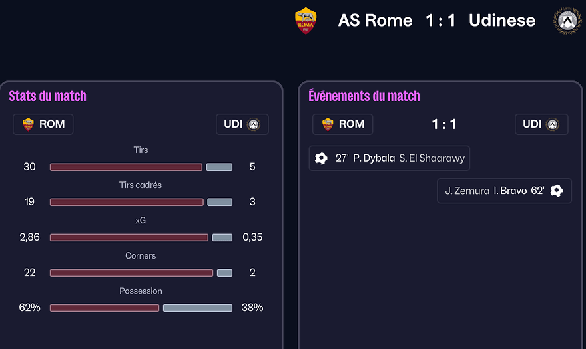Click the Tirs comparison bar
Screen dimensions: 586x349
pos(141,167)
